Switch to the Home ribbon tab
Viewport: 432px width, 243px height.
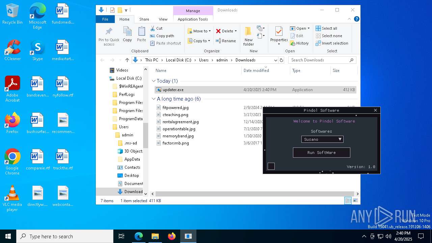click(125, 19)
